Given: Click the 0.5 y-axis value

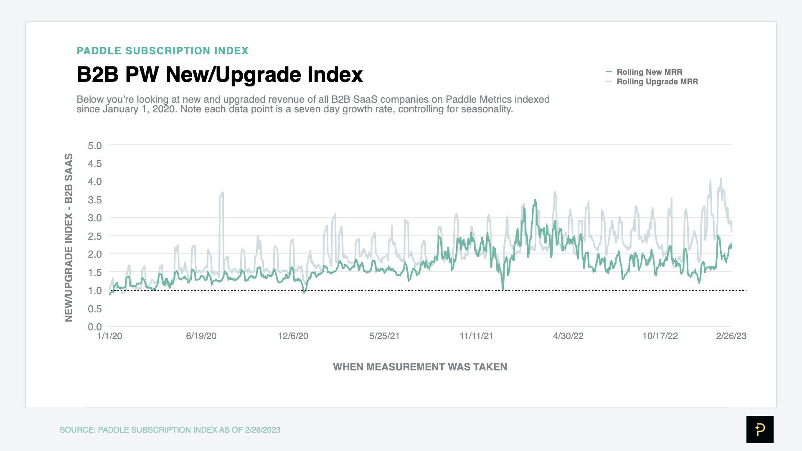Looking at the screenshot, I should [95, 309].
